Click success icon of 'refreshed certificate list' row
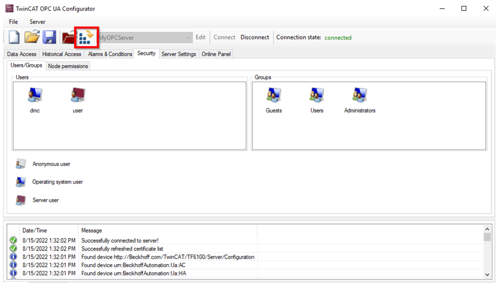The image size is (500, 286). click(13, 249)
